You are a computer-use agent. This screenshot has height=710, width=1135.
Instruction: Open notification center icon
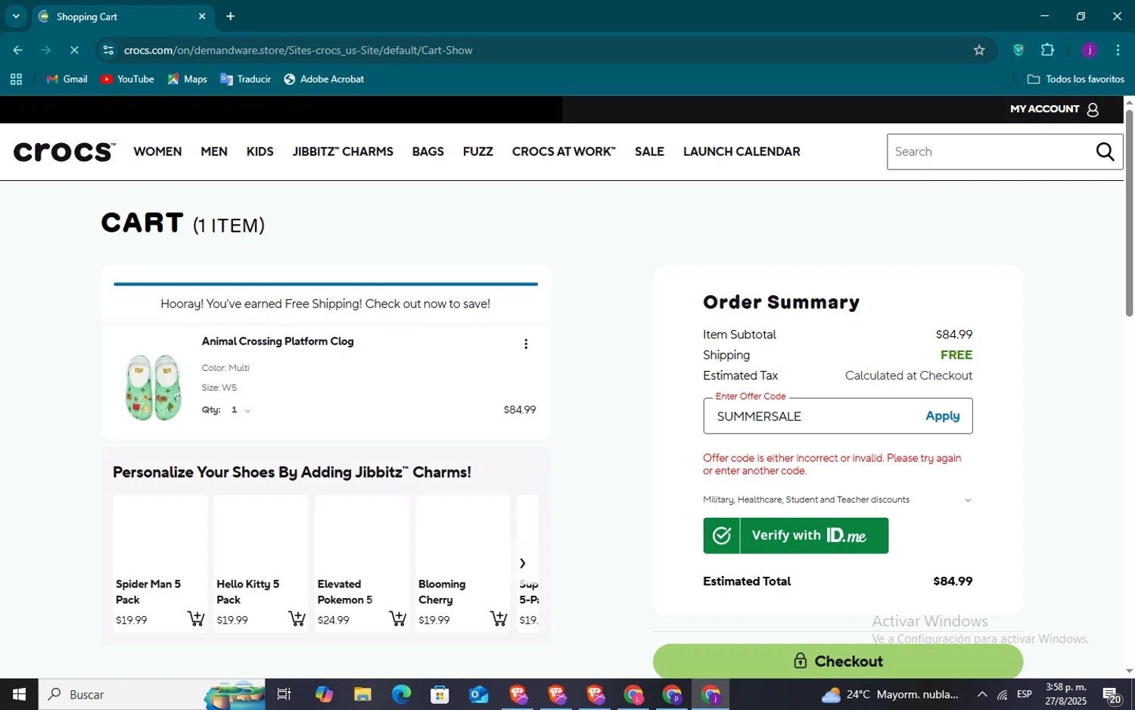click(x=1112, y=694)
